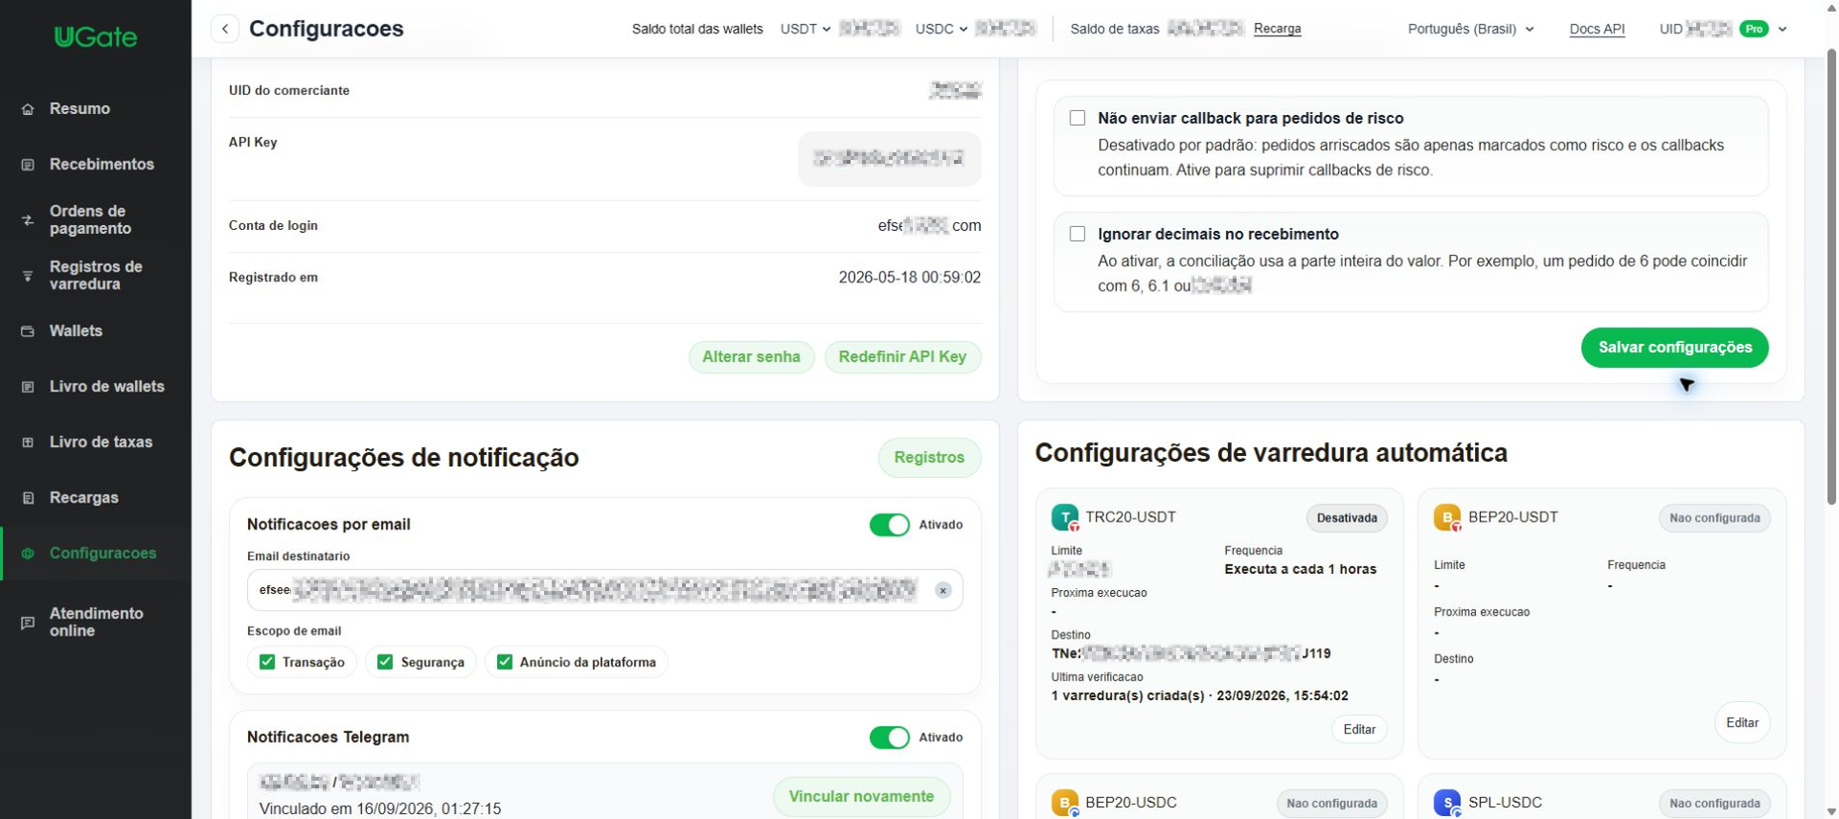Open the Docs API link
The image size is (1839, 819).
(x=1597, y=29)
